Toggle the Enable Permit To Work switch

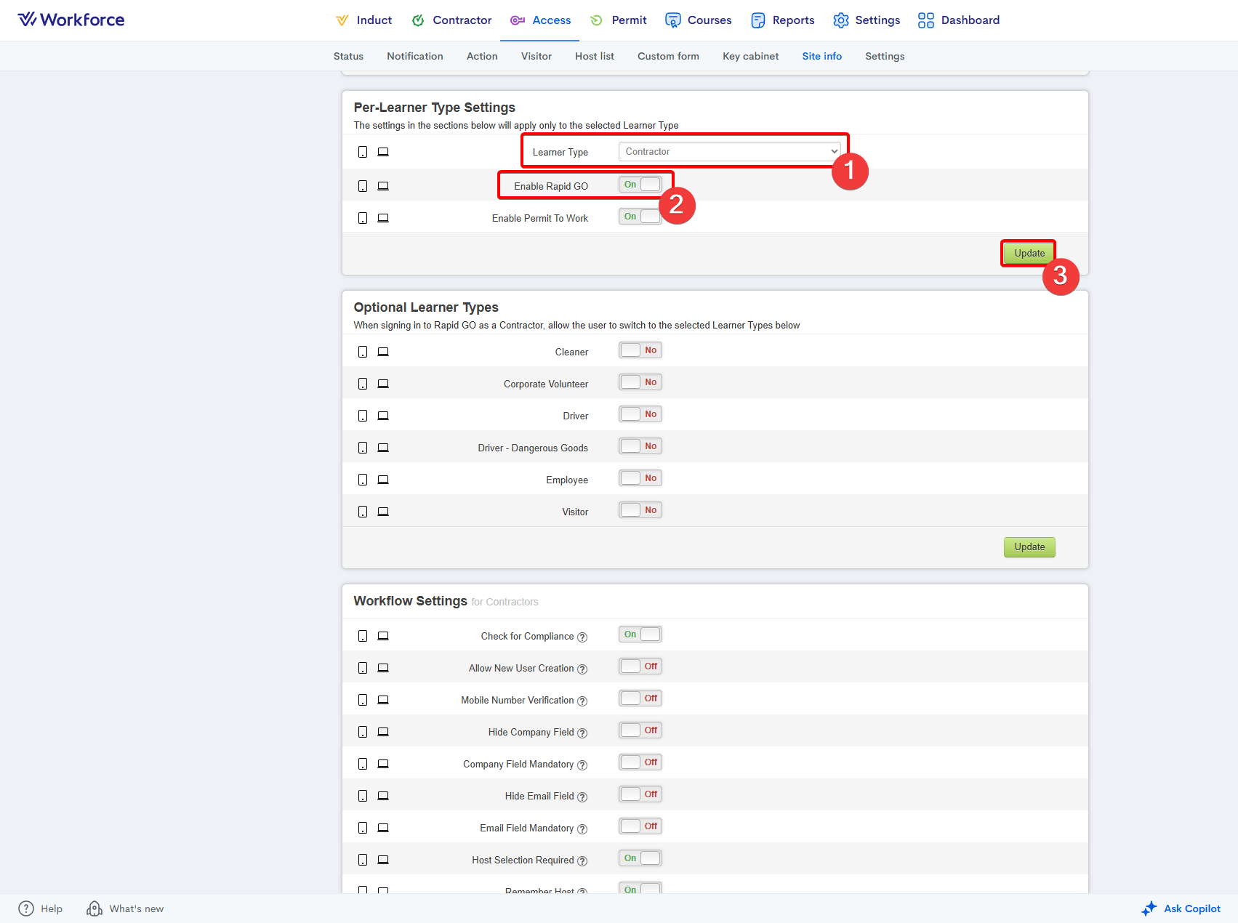pyautogui.click(x=640, y=217)
